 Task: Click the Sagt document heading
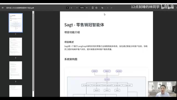point(84,25)
